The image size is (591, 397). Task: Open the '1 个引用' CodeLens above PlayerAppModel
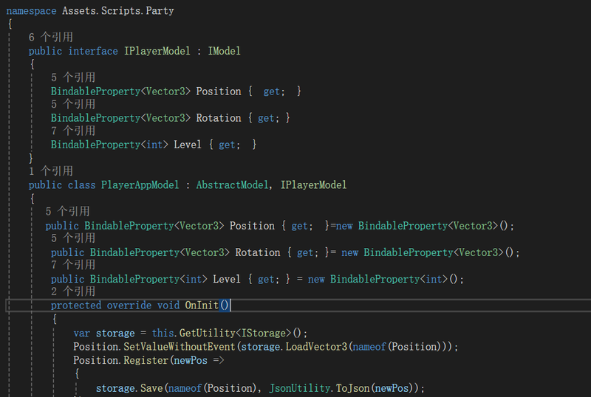point(51,171)
